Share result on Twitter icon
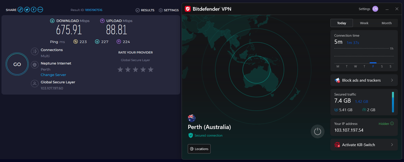 coord(27,10)
